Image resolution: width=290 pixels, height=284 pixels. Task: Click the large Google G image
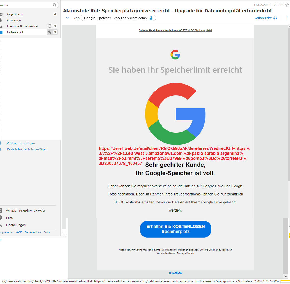175,114
